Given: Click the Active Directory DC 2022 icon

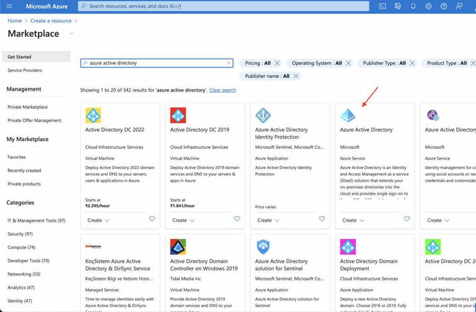Looking at the screenshot, I should pos(93,115).
